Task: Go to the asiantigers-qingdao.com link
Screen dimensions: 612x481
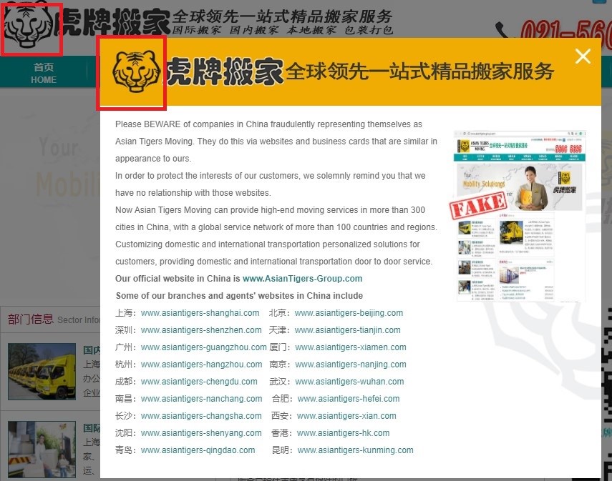Action: [x=198, y=450]
